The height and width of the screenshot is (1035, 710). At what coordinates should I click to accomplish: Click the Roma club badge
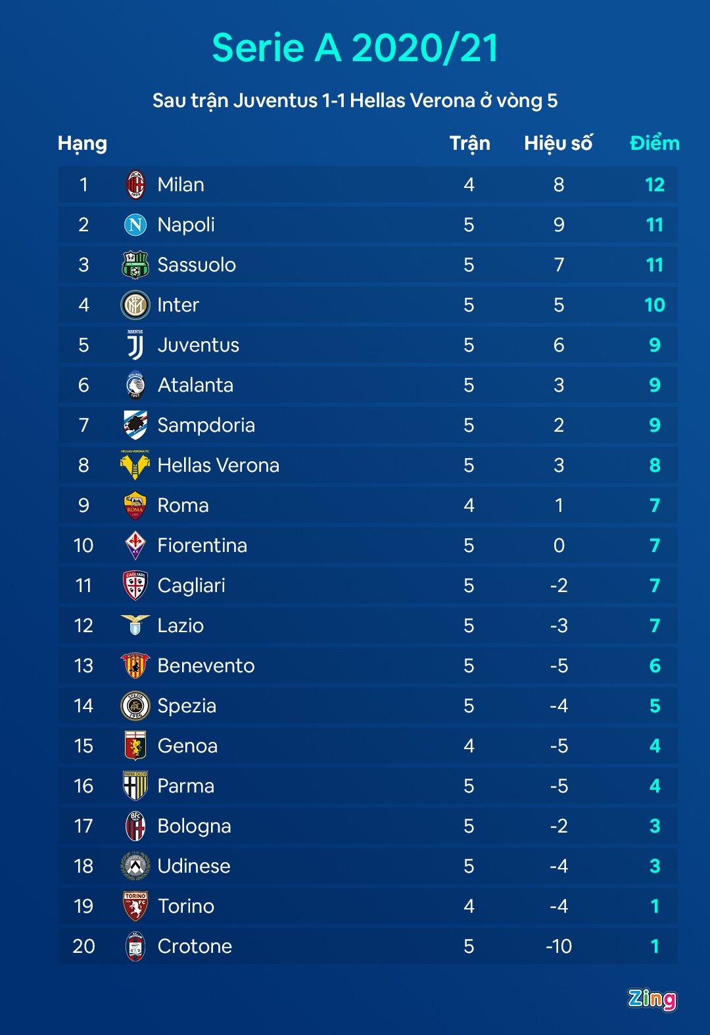[x=135, y=505]
